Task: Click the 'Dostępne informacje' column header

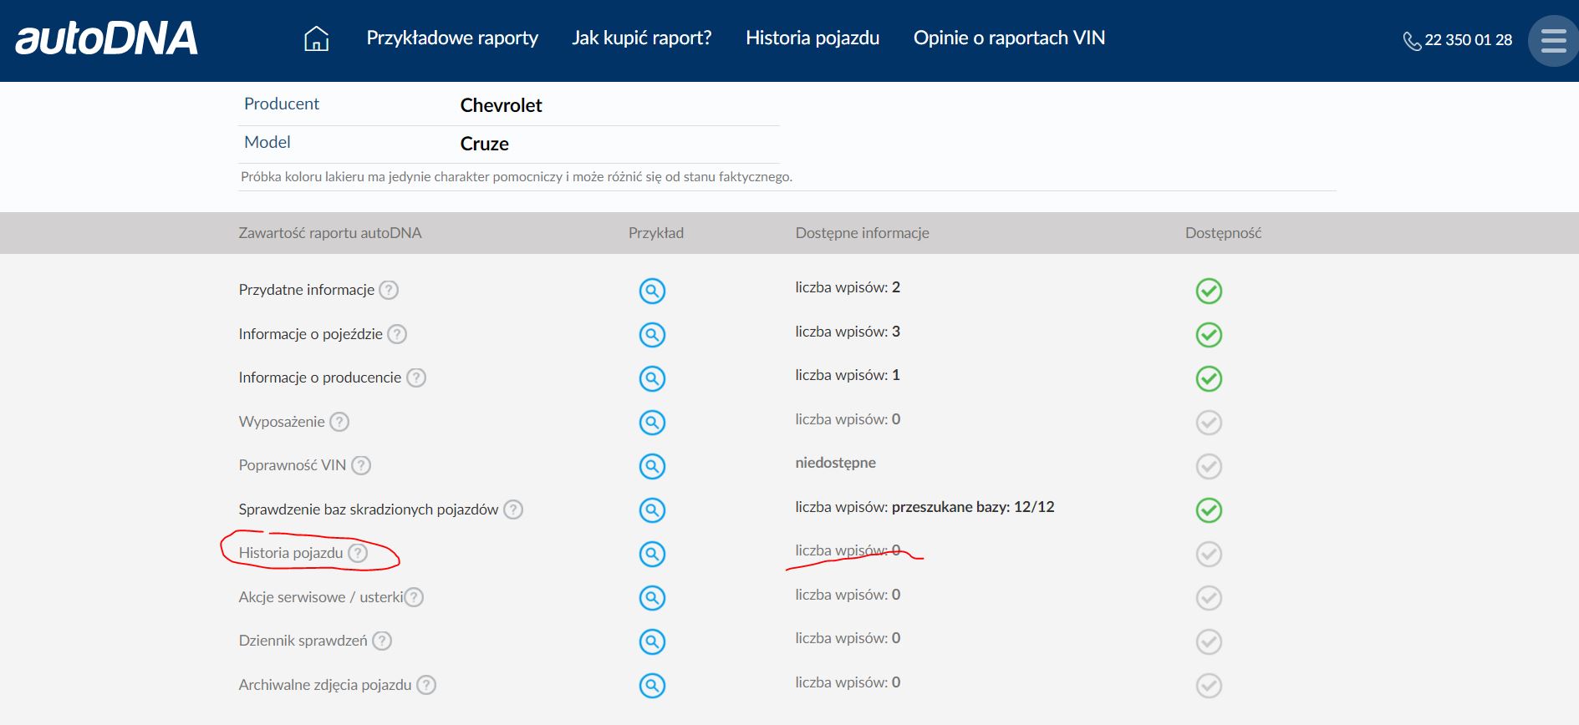Action: point(862,233)
